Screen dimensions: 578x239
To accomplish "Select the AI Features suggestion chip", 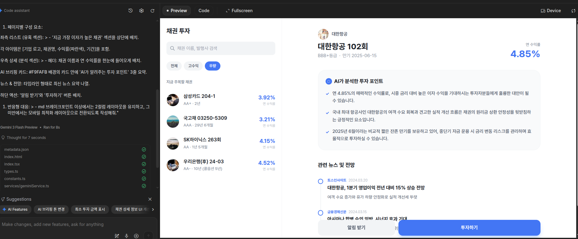I will pos(15,210).
